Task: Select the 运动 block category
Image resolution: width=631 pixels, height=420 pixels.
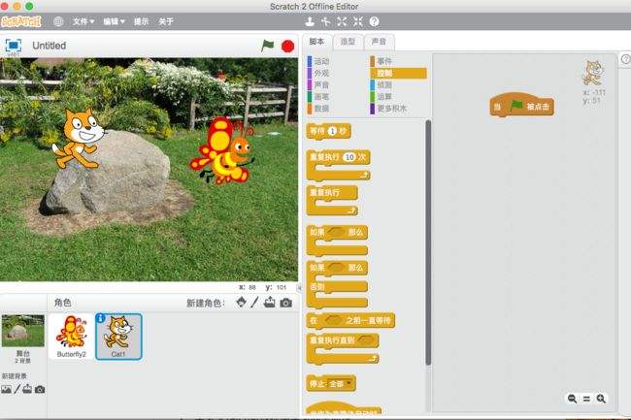Action: coord(318,61)
